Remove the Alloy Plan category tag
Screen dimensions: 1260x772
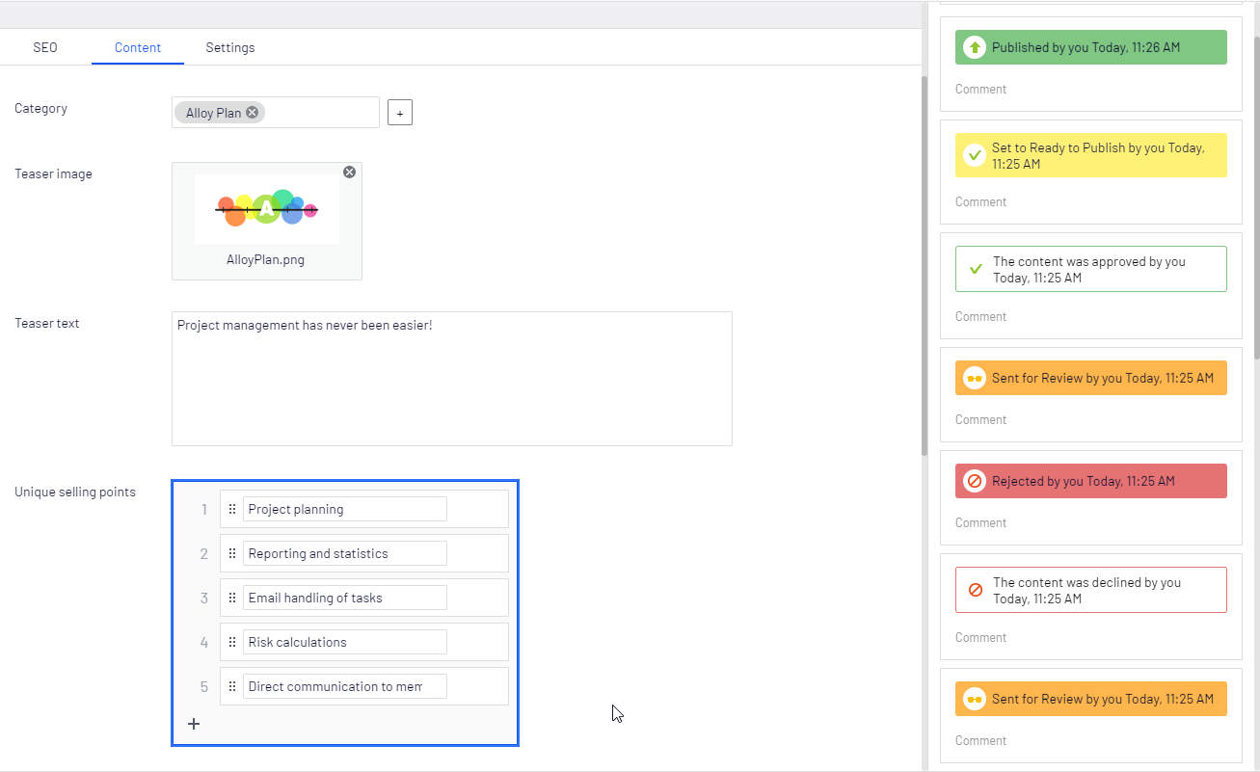point(252,113)
